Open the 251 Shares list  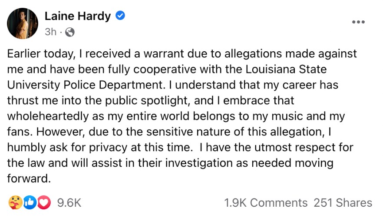tap(343, 203)
